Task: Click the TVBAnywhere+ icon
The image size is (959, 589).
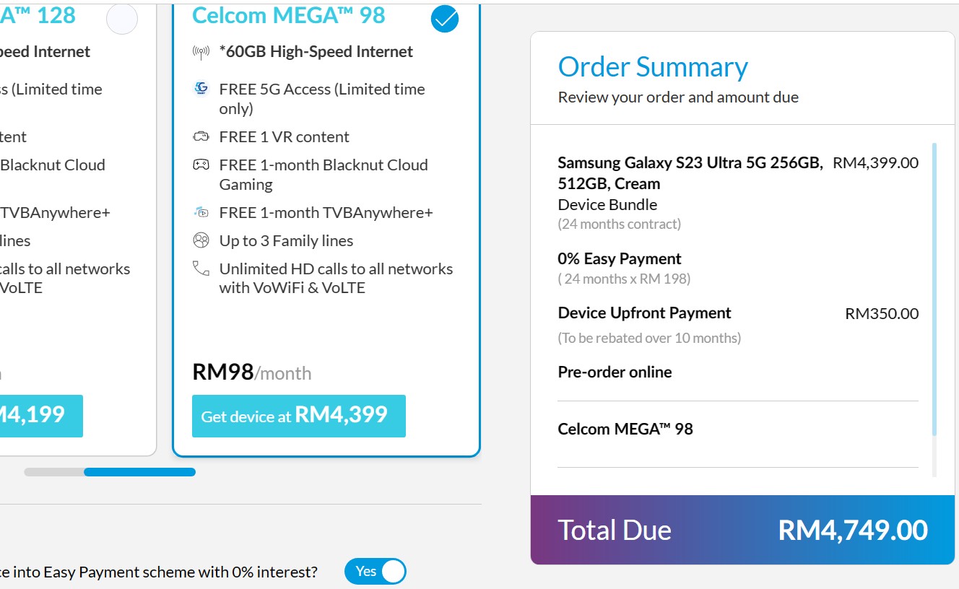Action: [x=201, y=212]
